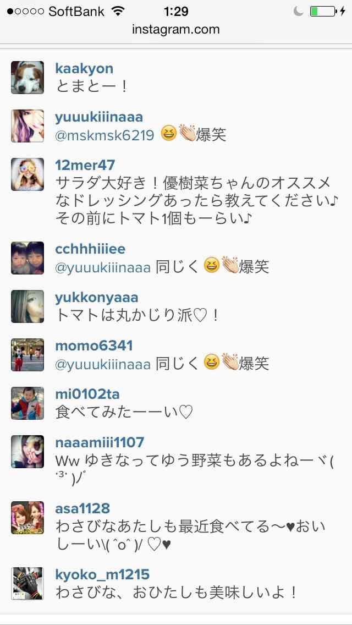Follow the @mskmsk6219 mention link

(x=105, y=135)
